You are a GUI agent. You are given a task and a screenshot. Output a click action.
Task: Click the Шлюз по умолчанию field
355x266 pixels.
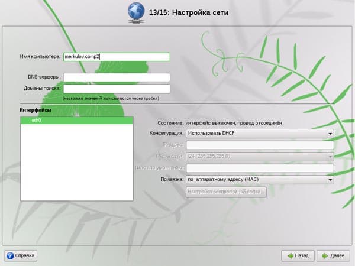tap(260, 168)
